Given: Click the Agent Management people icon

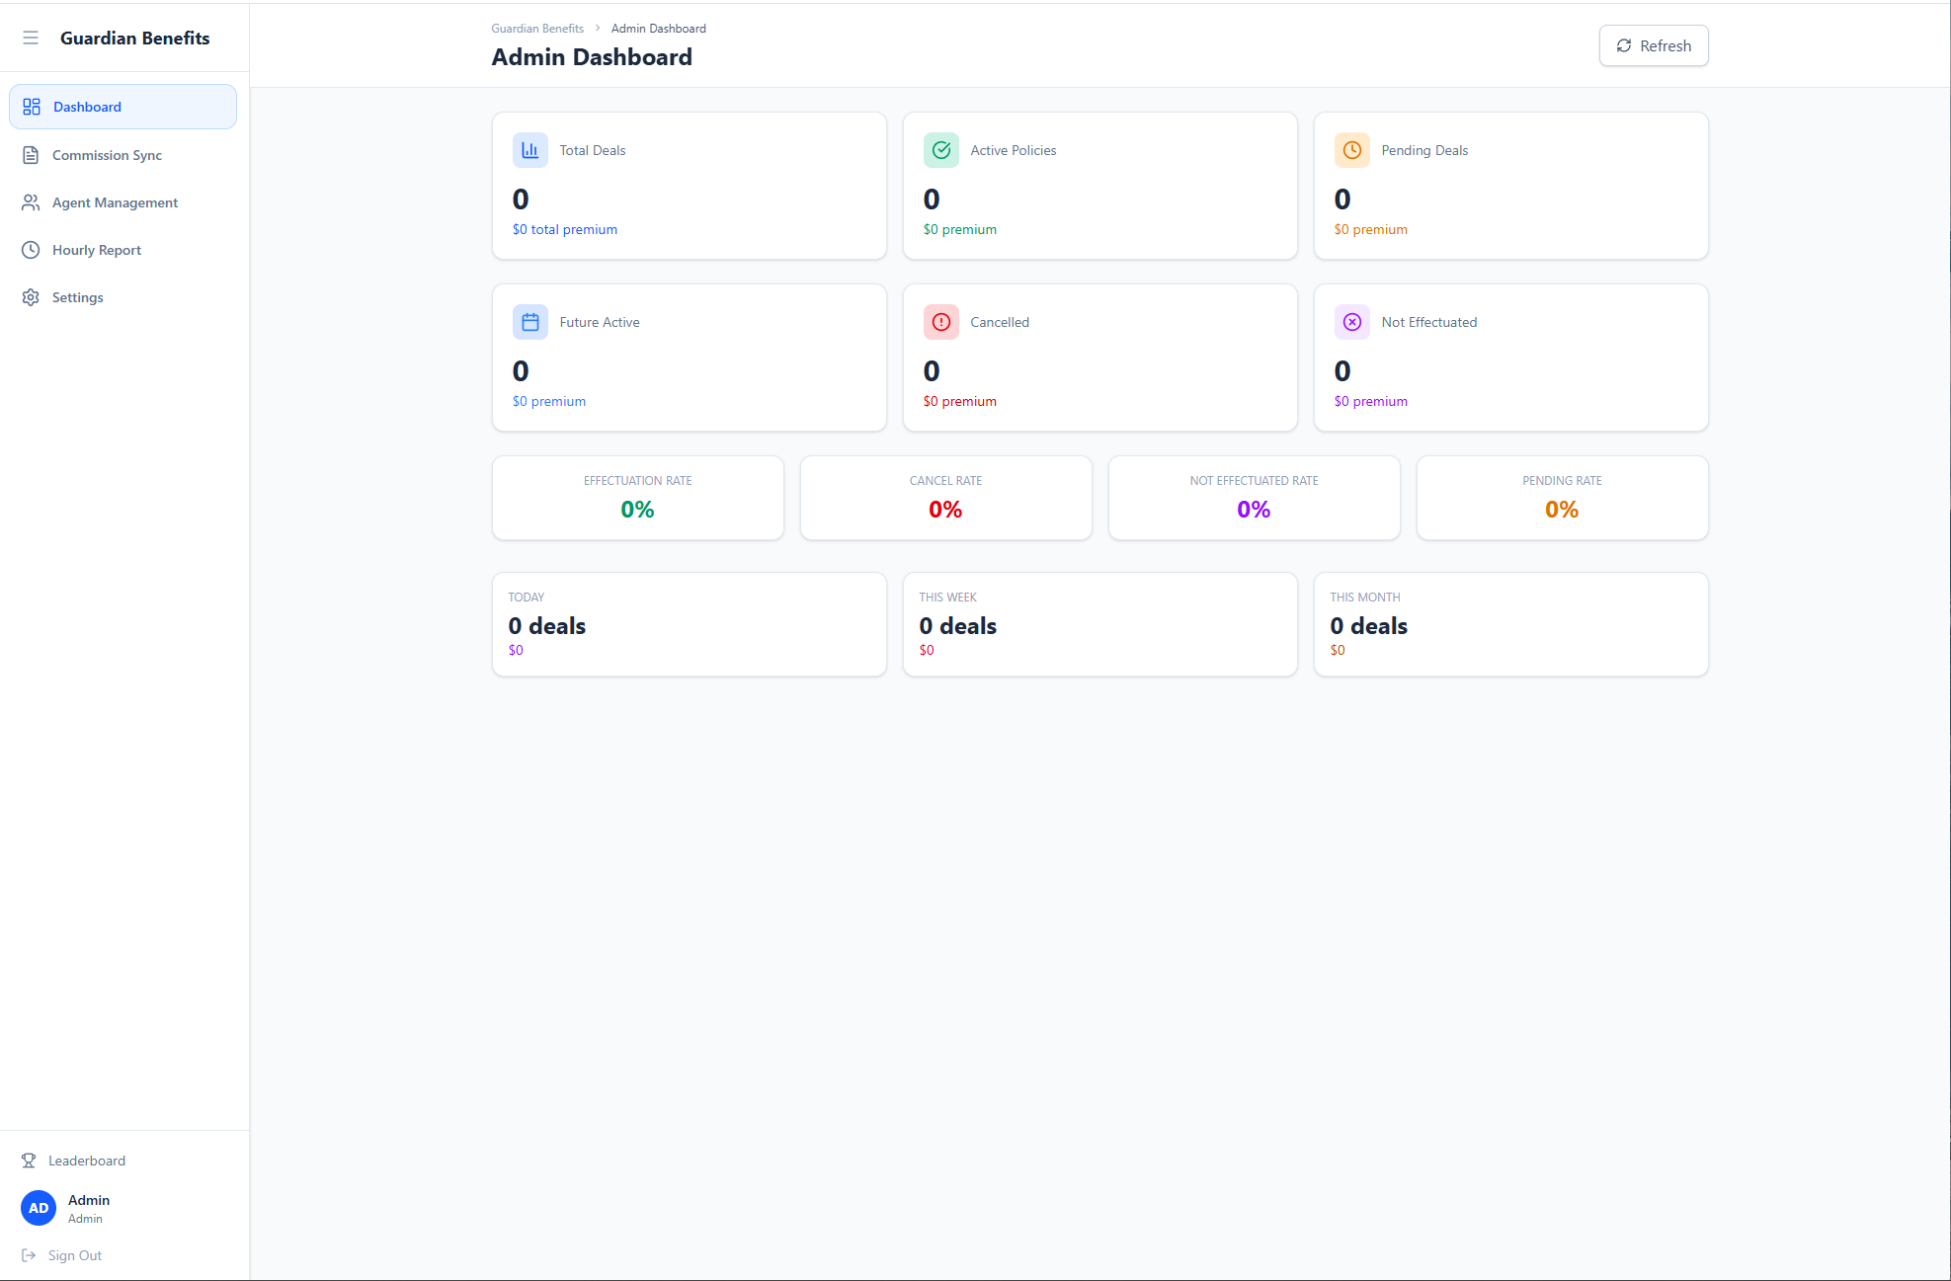Looking at the screenshot, I should point(30,202).
